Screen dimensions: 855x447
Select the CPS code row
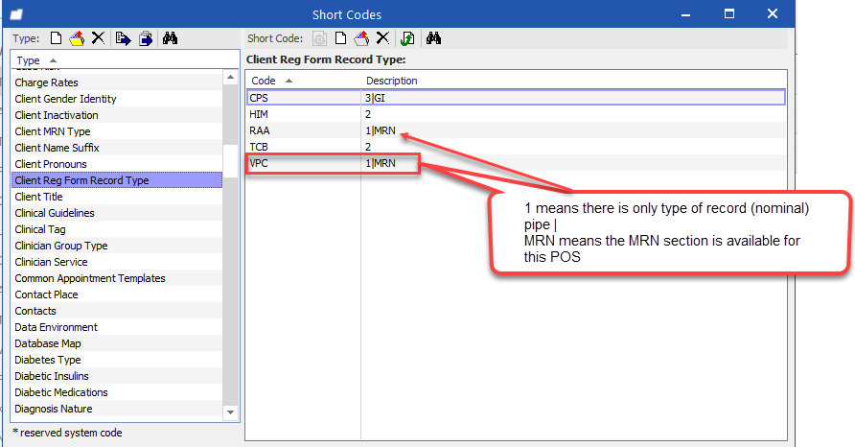click(x=516, y=98)
